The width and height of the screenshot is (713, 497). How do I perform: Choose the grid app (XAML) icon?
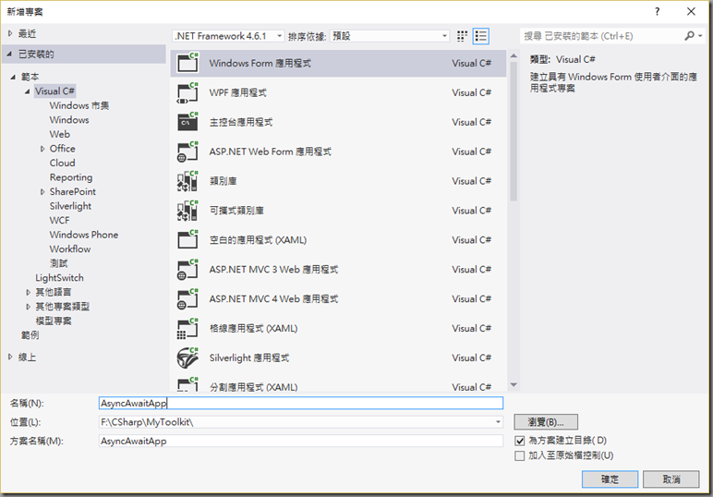click(x=187, y=328)
